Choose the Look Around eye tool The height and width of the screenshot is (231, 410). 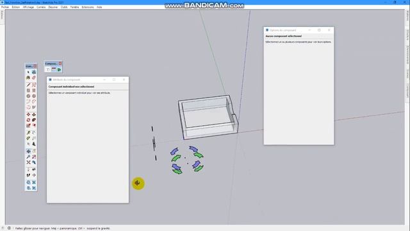34,169
